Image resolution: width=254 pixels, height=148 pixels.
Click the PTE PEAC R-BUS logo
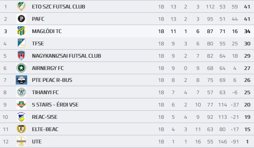point(21,80)
